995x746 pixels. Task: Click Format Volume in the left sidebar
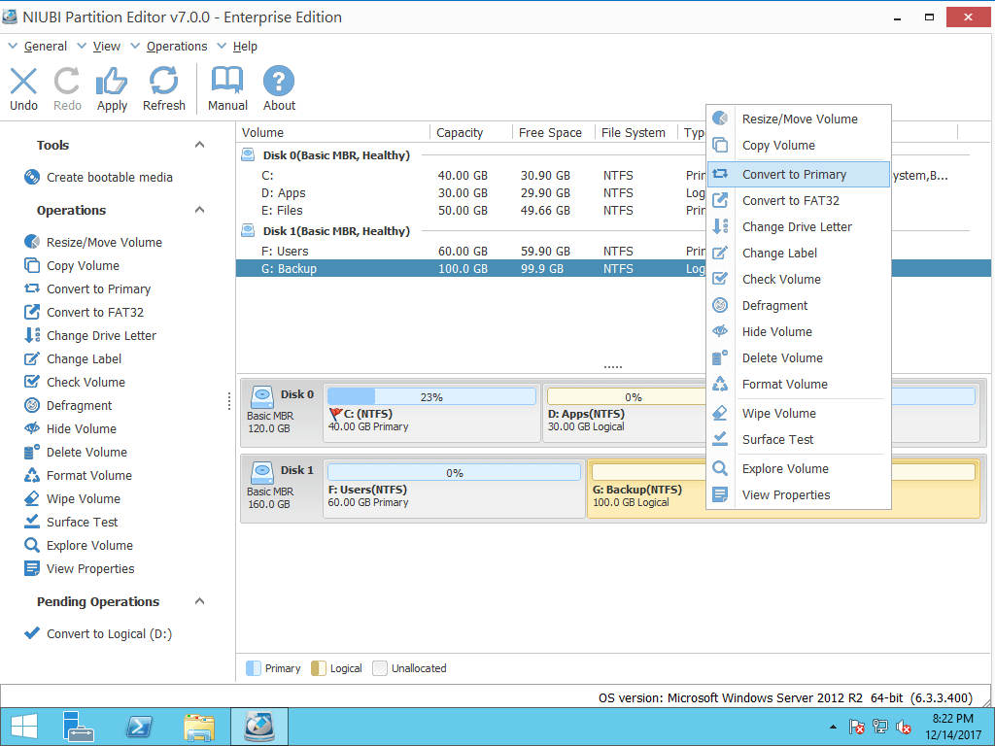78,476
